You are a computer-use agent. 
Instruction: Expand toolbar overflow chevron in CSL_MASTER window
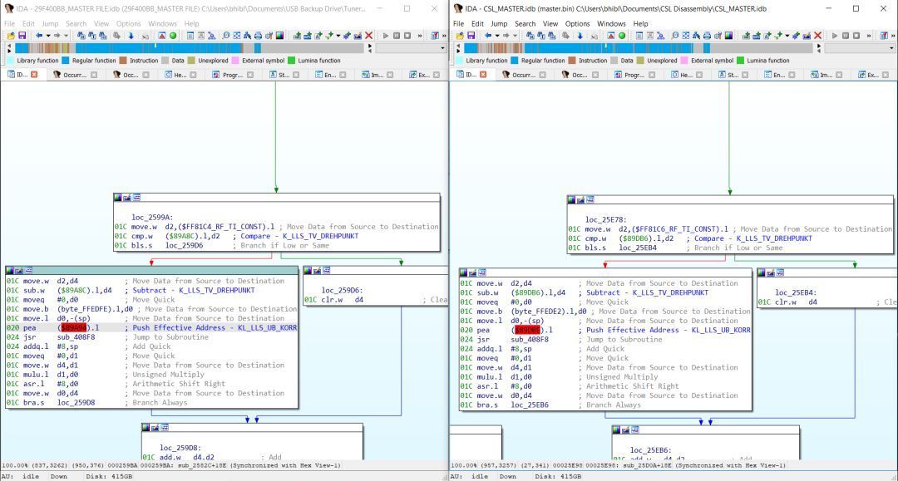[x=869, y=36]
